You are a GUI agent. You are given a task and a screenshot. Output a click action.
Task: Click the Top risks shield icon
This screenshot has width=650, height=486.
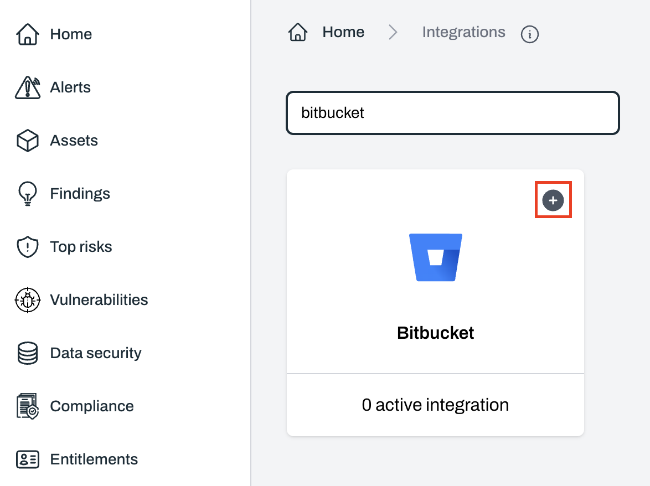click(x=27, y=246)
